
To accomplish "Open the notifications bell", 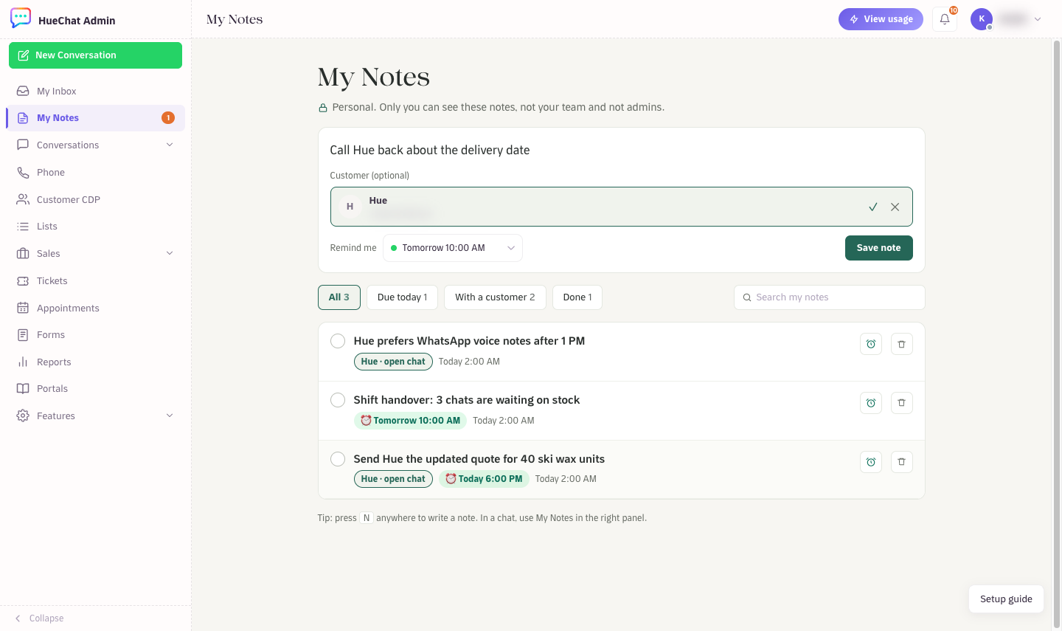I will click(945, 19).
